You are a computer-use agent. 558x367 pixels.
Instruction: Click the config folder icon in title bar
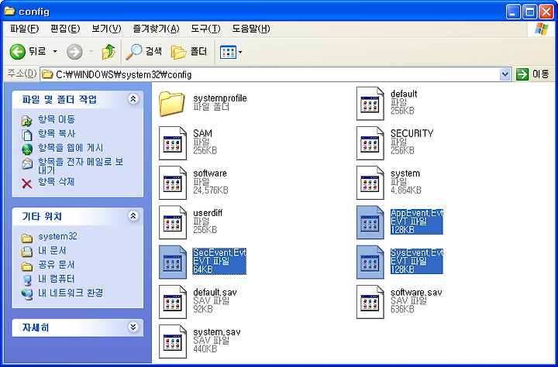point(9,12)
